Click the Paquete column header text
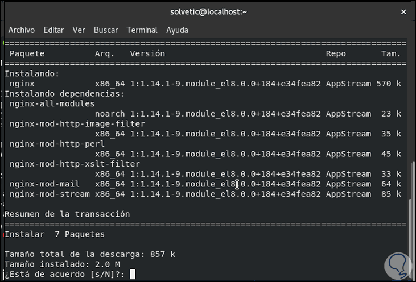 point(27,53)
